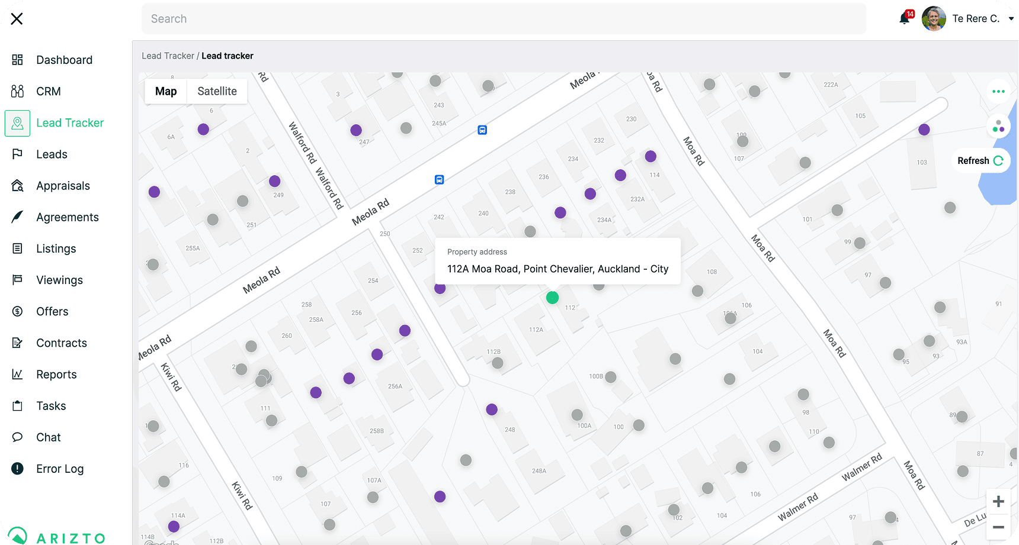The width and height of the screenshot is (1019, 545).
Task: Switch map to Satellite view
Action: (217, 91)
